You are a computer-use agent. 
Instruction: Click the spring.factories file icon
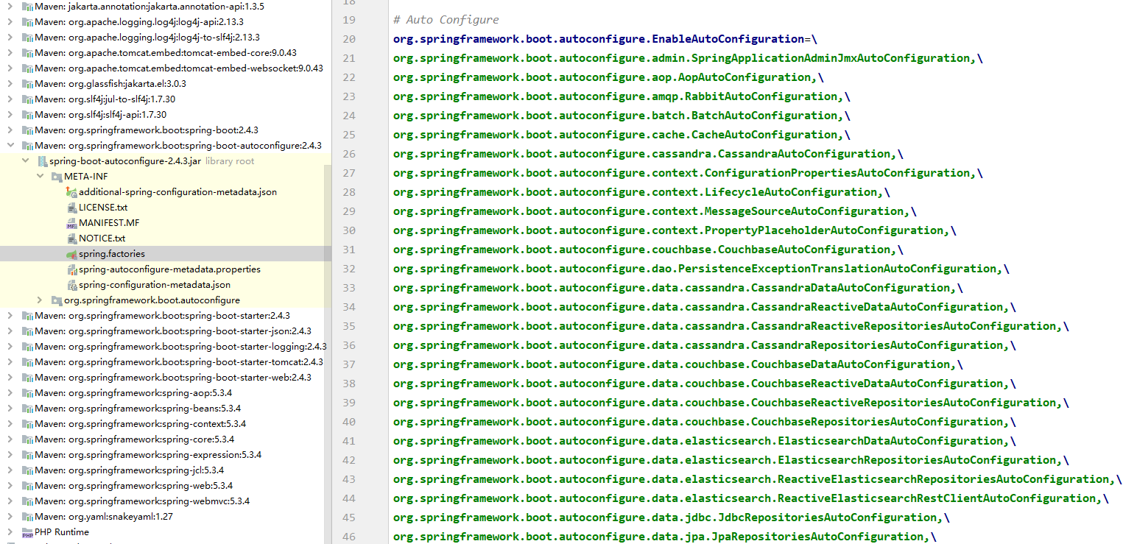(71, 254)
